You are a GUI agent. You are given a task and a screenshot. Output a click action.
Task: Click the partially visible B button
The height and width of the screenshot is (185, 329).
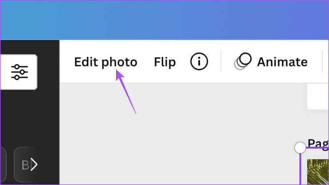[25, 165]
